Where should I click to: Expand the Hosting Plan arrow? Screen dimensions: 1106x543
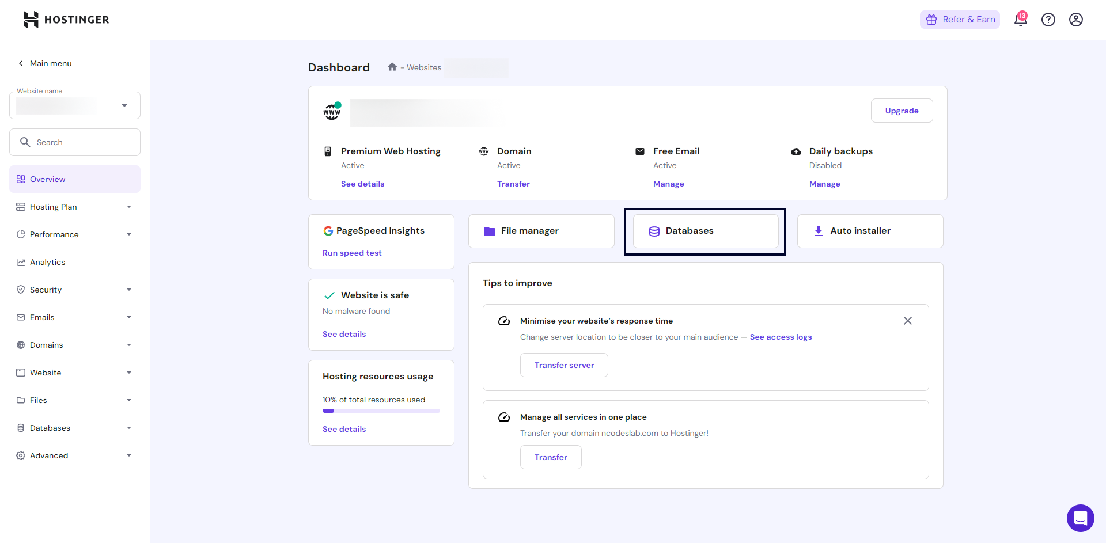pos(129,207)
